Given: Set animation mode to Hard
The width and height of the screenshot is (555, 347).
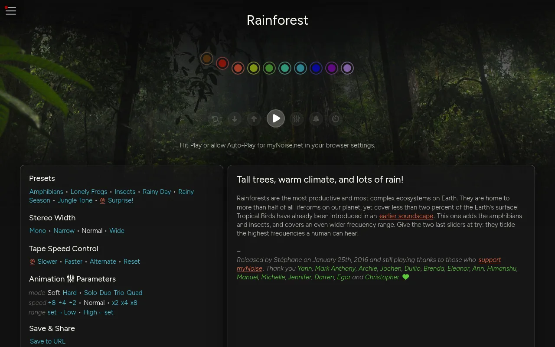Looking at the screenshot, I should pyautogui.click(x=70, y=293).
